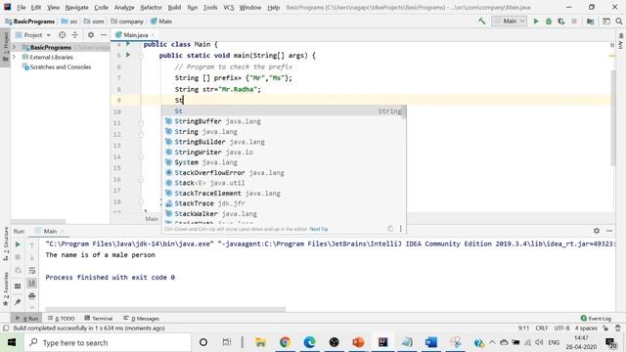Image resolution: width=626 pixels, height=352 pixels.
Task: Open Run panel settings gear
Action: [597, 231]
